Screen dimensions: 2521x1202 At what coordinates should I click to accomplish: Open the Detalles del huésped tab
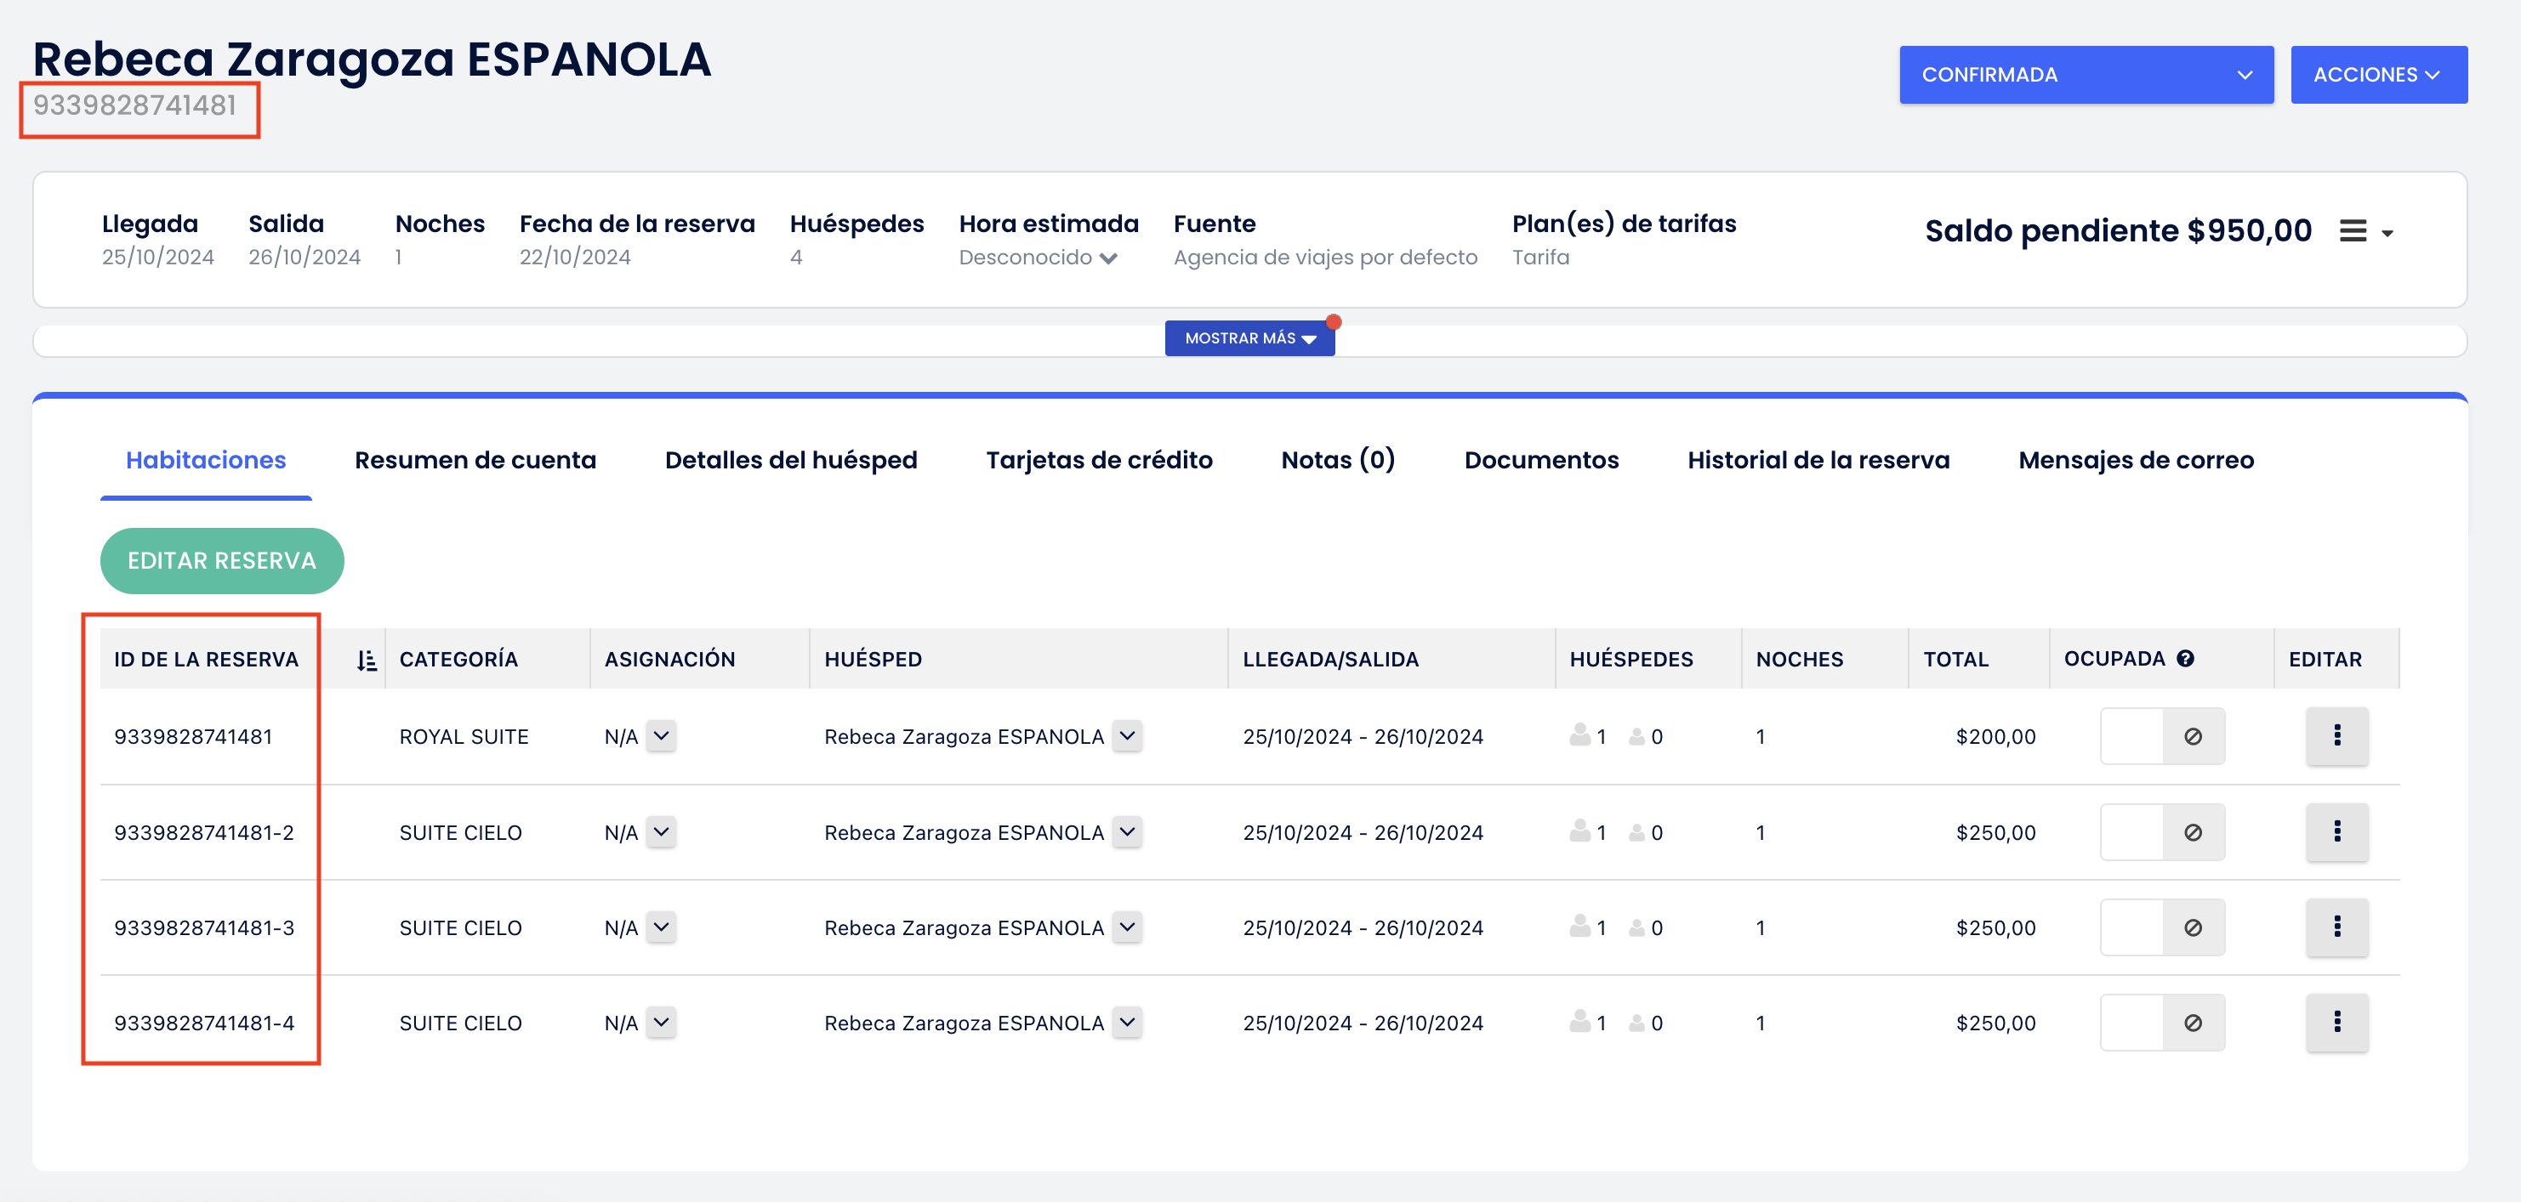coord(791,460)
